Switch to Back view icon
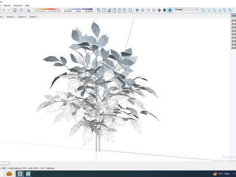The image size is (236, 177). coord(119,10)
